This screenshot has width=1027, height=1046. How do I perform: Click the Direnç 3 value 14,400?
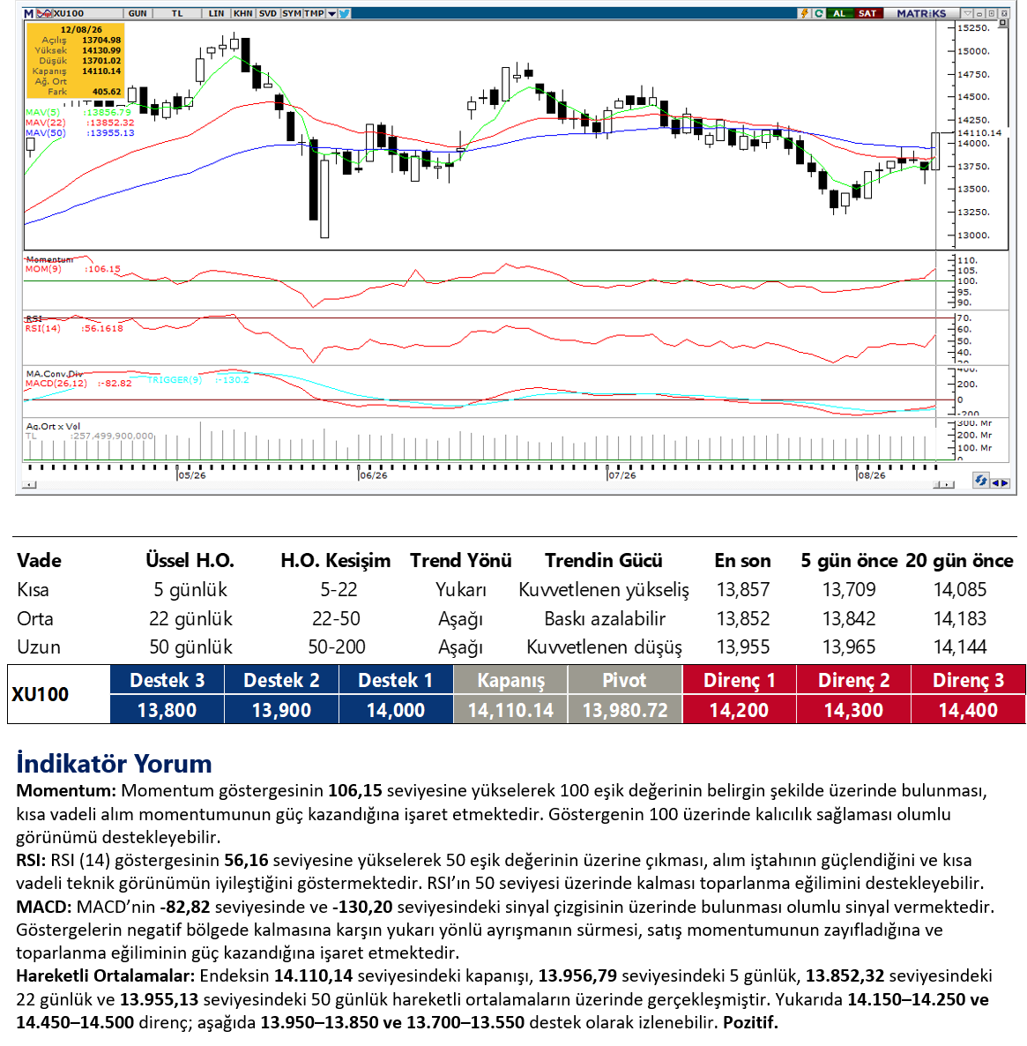click(x=968, y=710)
